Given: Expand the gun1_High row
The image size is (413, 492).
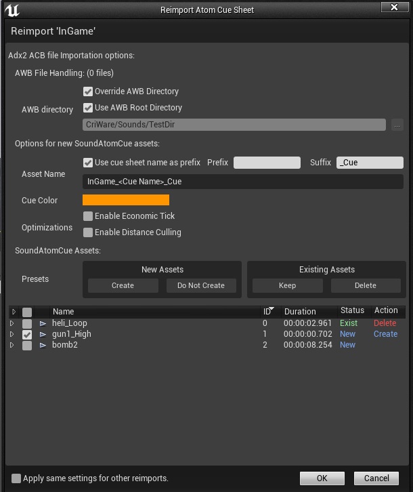Looking at the screenshot, I should [12, 334].
